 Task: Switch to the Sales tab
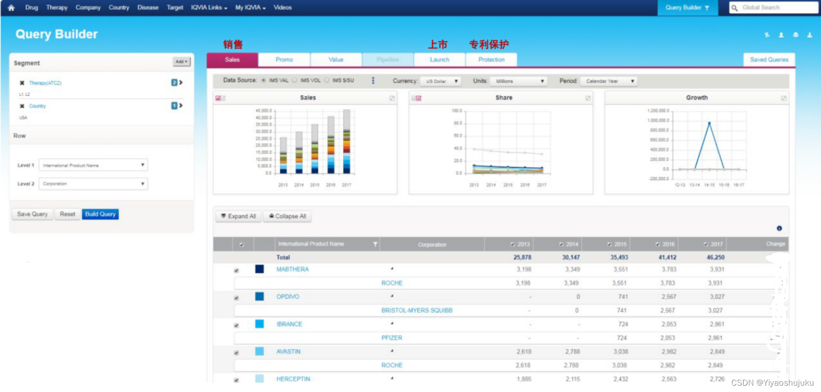(232, 60)
